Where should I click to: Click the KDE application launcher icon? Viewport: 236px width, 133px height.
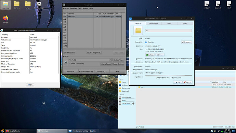click(2, 131)
